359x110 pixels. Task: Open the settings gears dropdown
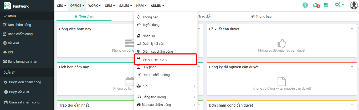pyautogui.click(x=339, y=5)
